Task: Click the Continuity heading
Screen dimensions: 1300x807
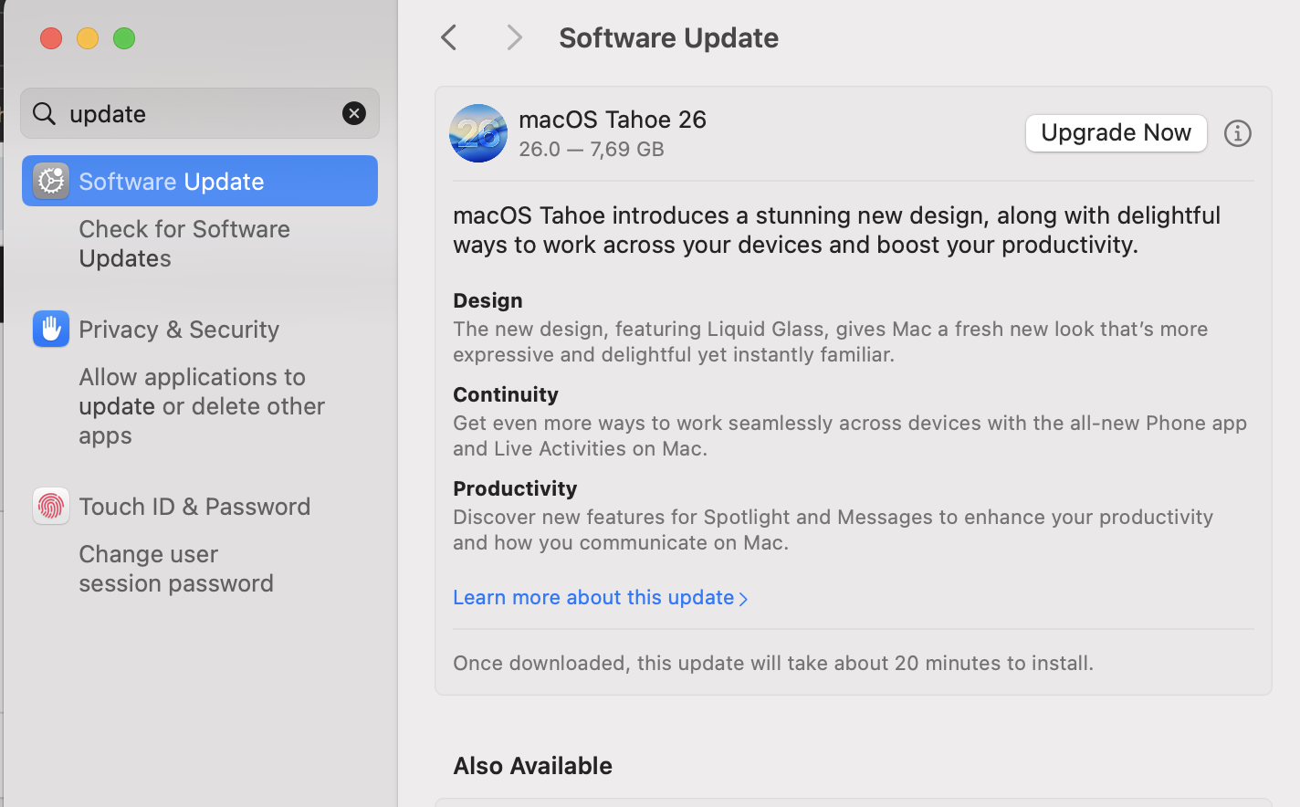Action: tap(506, 394)
